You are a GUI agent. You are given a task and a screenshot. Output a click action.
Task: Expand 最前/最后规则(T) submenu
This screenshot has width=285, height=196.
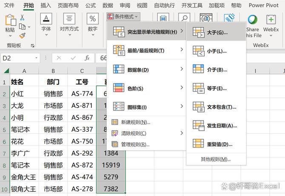coord(146,50)
